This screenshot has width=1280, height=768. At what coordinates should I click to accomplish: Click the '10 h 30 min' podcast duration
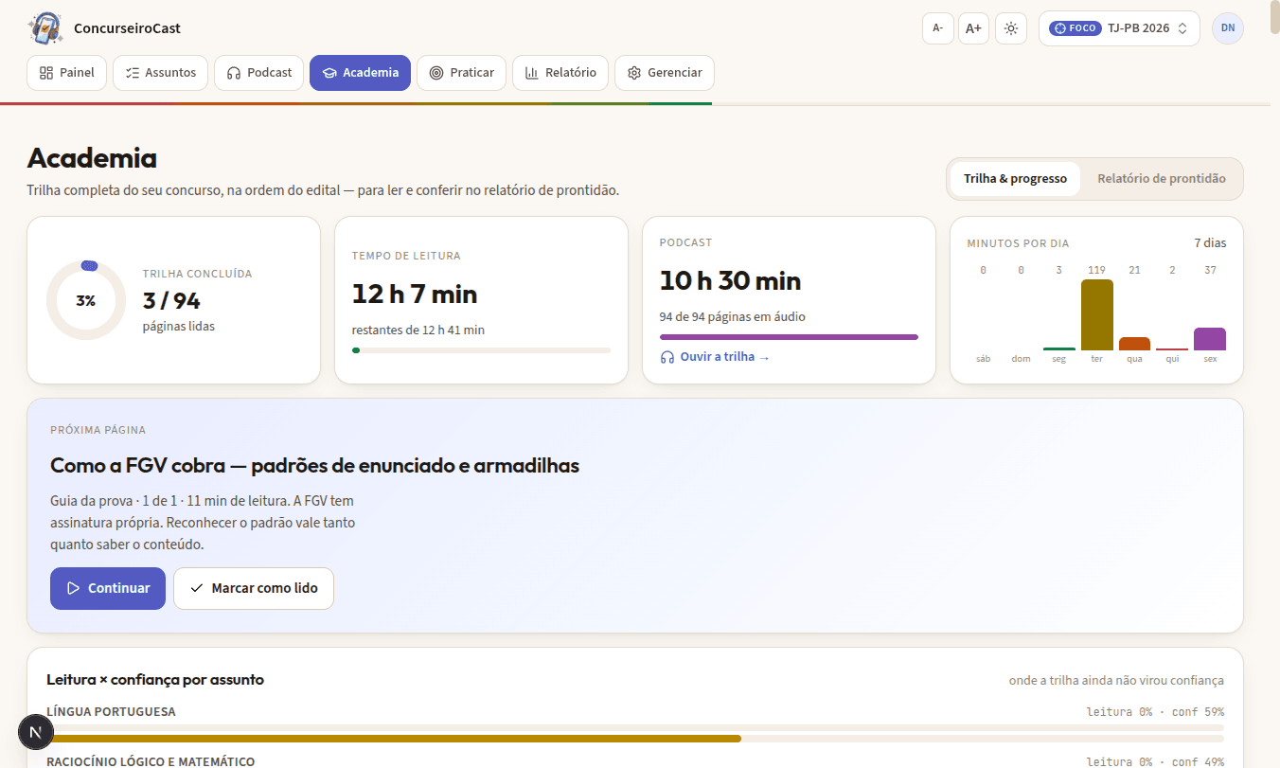(x=730, y=281)
